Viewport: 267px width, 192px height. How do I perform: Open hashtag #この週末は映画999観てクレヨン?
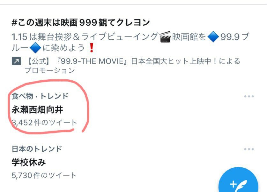(x=81, y=22)
